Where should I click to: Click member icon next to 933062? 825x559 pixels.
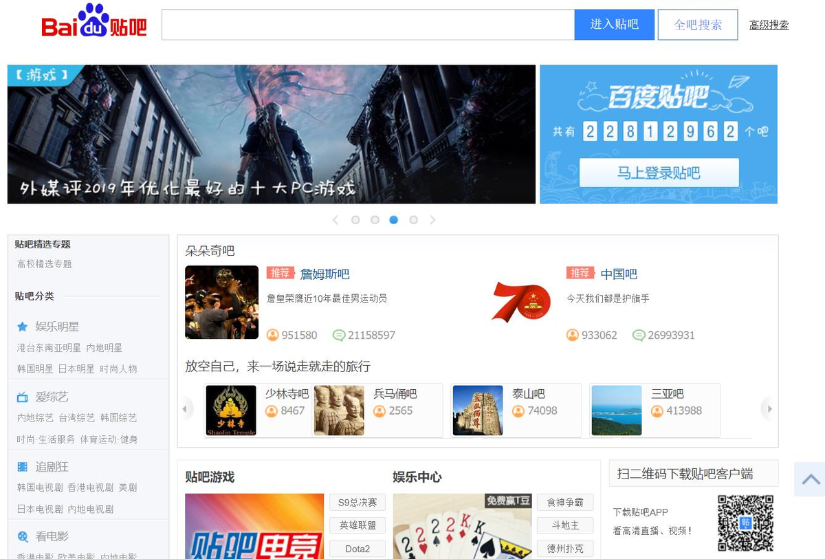573,336
